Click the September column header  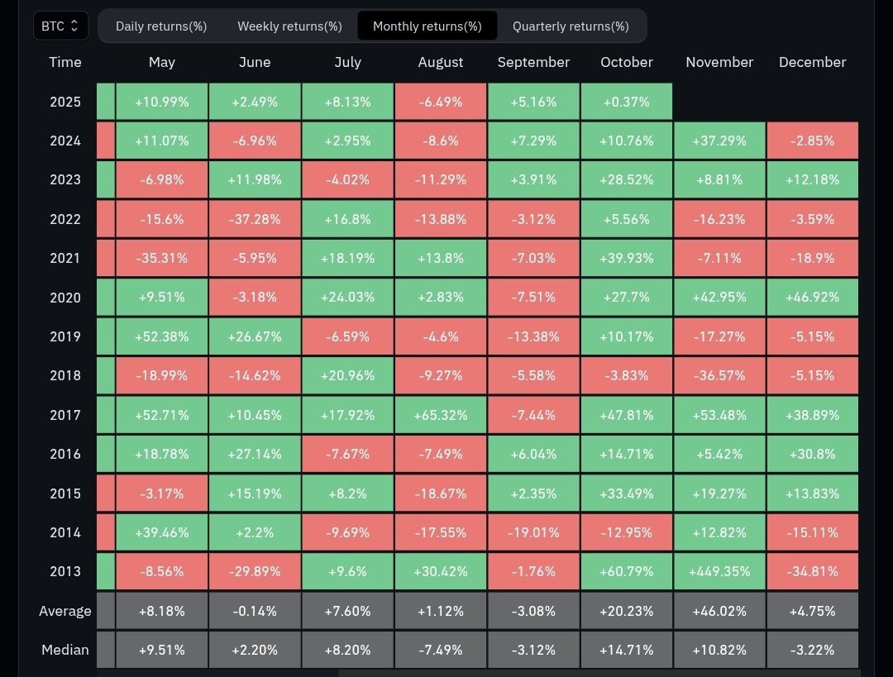533,62
